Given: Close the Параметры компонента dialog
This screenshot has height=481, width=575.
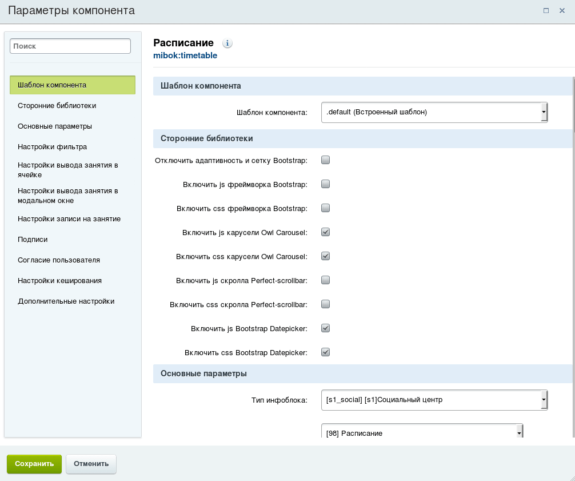Looking at the screenshot, I should 562,11.
